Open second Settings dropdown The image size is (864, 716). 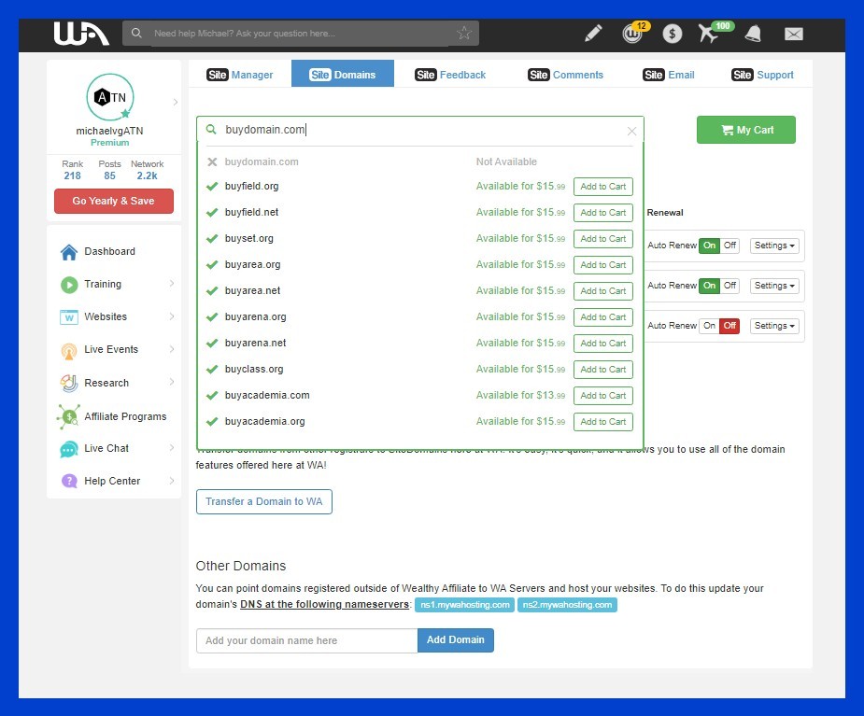pos(774,286)
